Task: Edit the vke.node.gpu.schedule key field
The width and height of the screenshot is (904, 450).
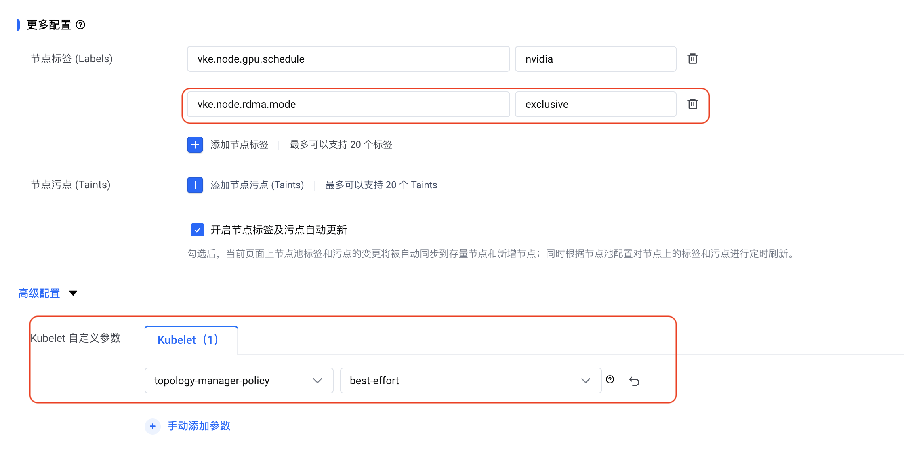Action: (348, 59)
